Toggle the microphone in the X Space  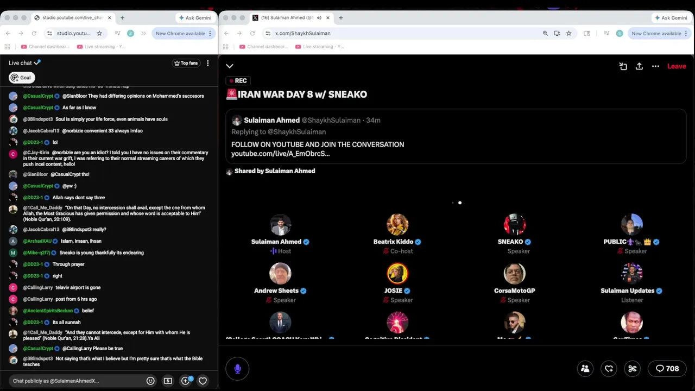237,369
